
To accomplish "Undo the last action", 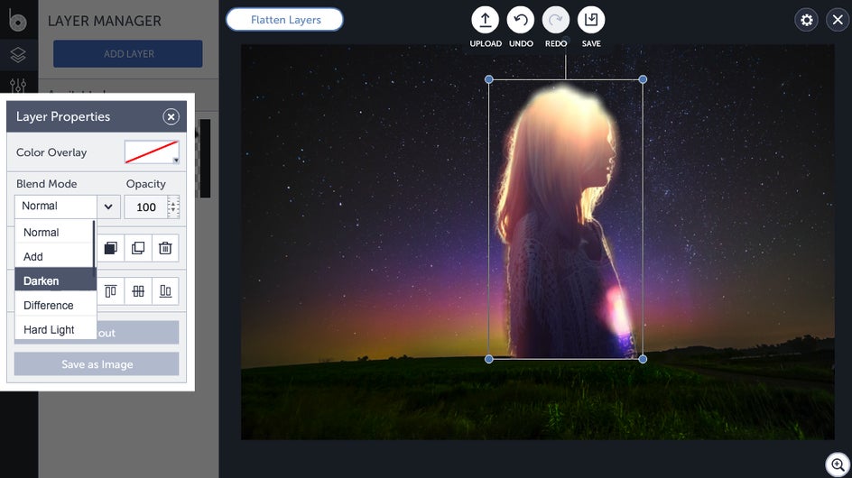I will 521,20.
